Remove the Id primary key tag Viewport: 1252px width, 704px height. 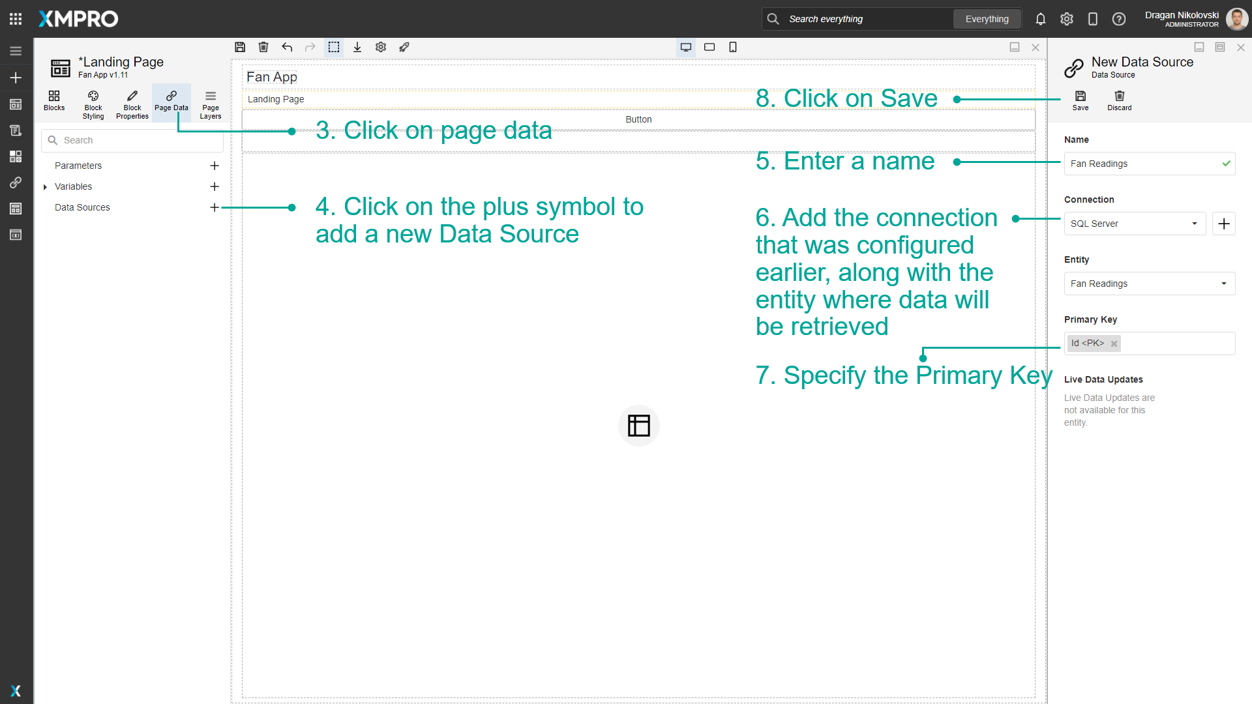(x=1114, y=344)
